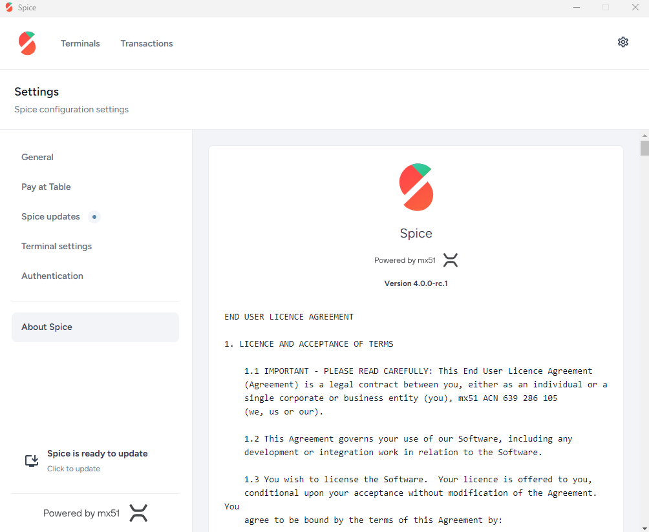Image resolution: width=649 pixels, height=532 pixels.
Task: Click the large Spice logo in About panel
Action: pos(416,187)
